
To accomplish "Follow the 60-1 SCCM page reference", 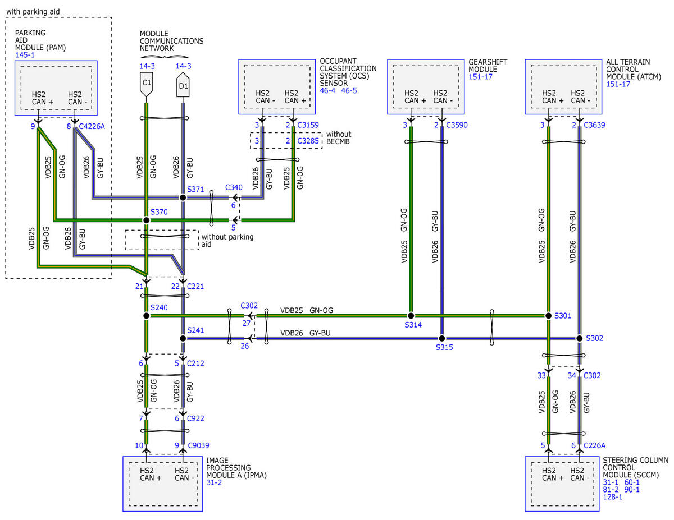I will [x=632, y=482].
